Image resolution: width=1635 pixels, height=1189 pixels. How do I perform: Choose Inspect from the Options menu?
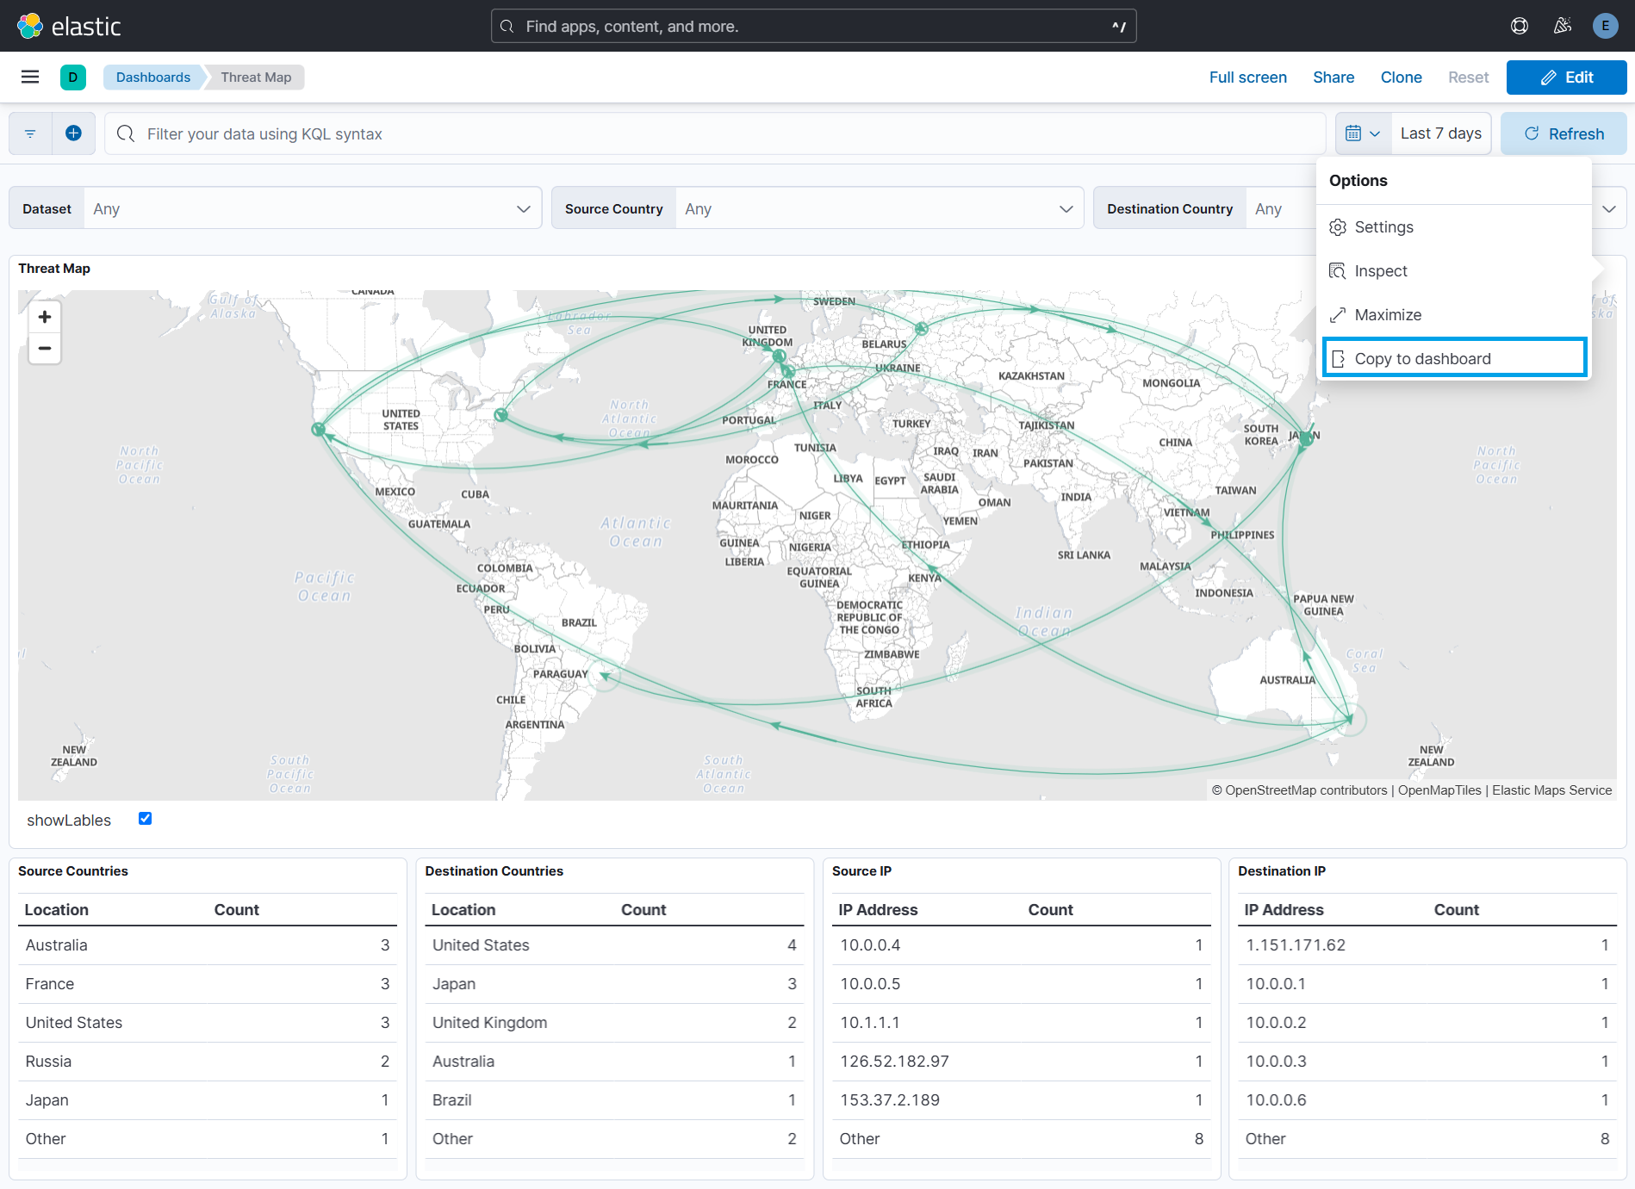(1380, 271)
